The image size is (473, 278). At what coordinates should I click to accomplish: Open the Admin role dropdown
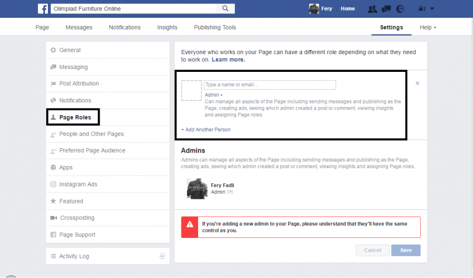pyautogui.click(x=213, y=95)
